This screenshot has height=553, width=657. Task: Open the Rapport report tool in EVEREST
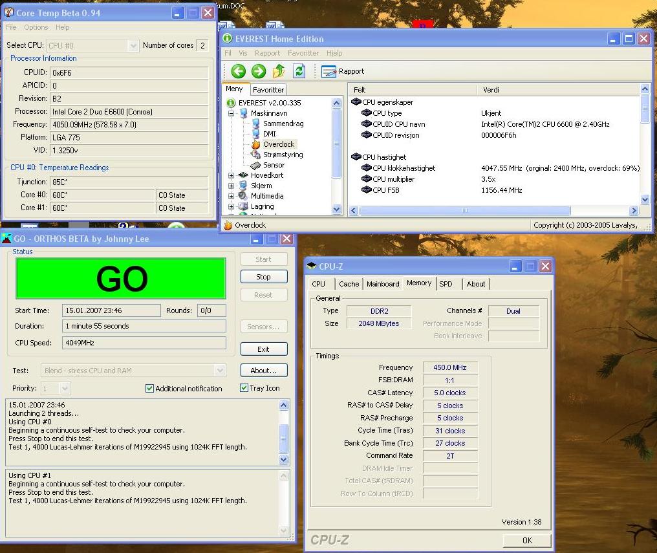[x=343, y=71]
